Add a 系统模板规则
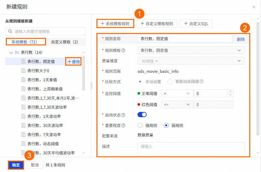Image resolution: width=261 pixels, height=172 pixels. tap(115, 23)
